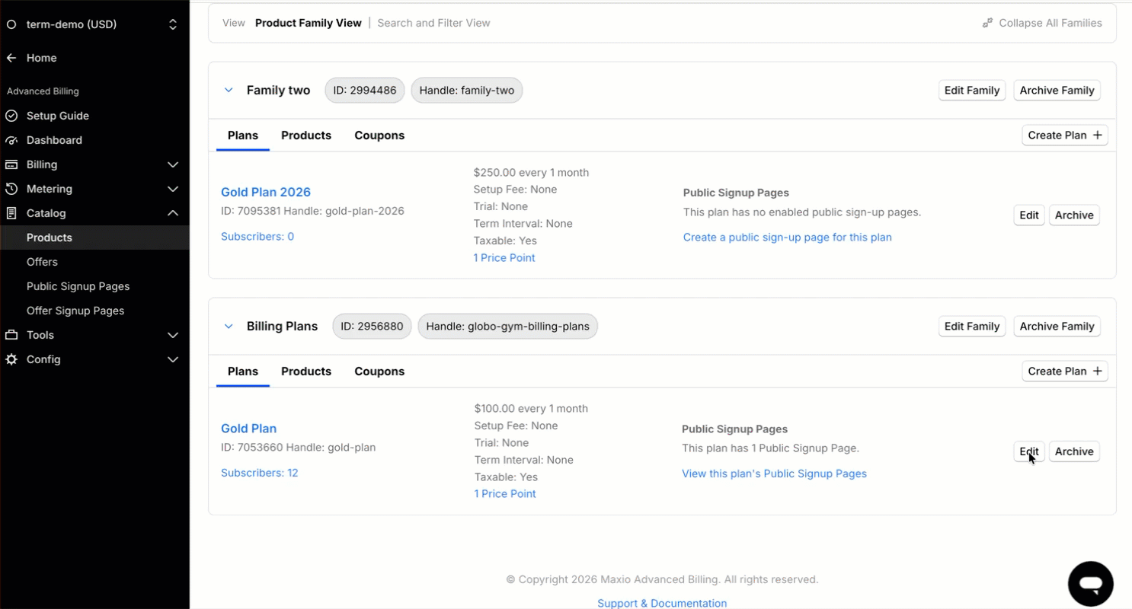Open Subscribers: 0 link
The height and width of the screenshot is (609, 1132).
[257, 237]
